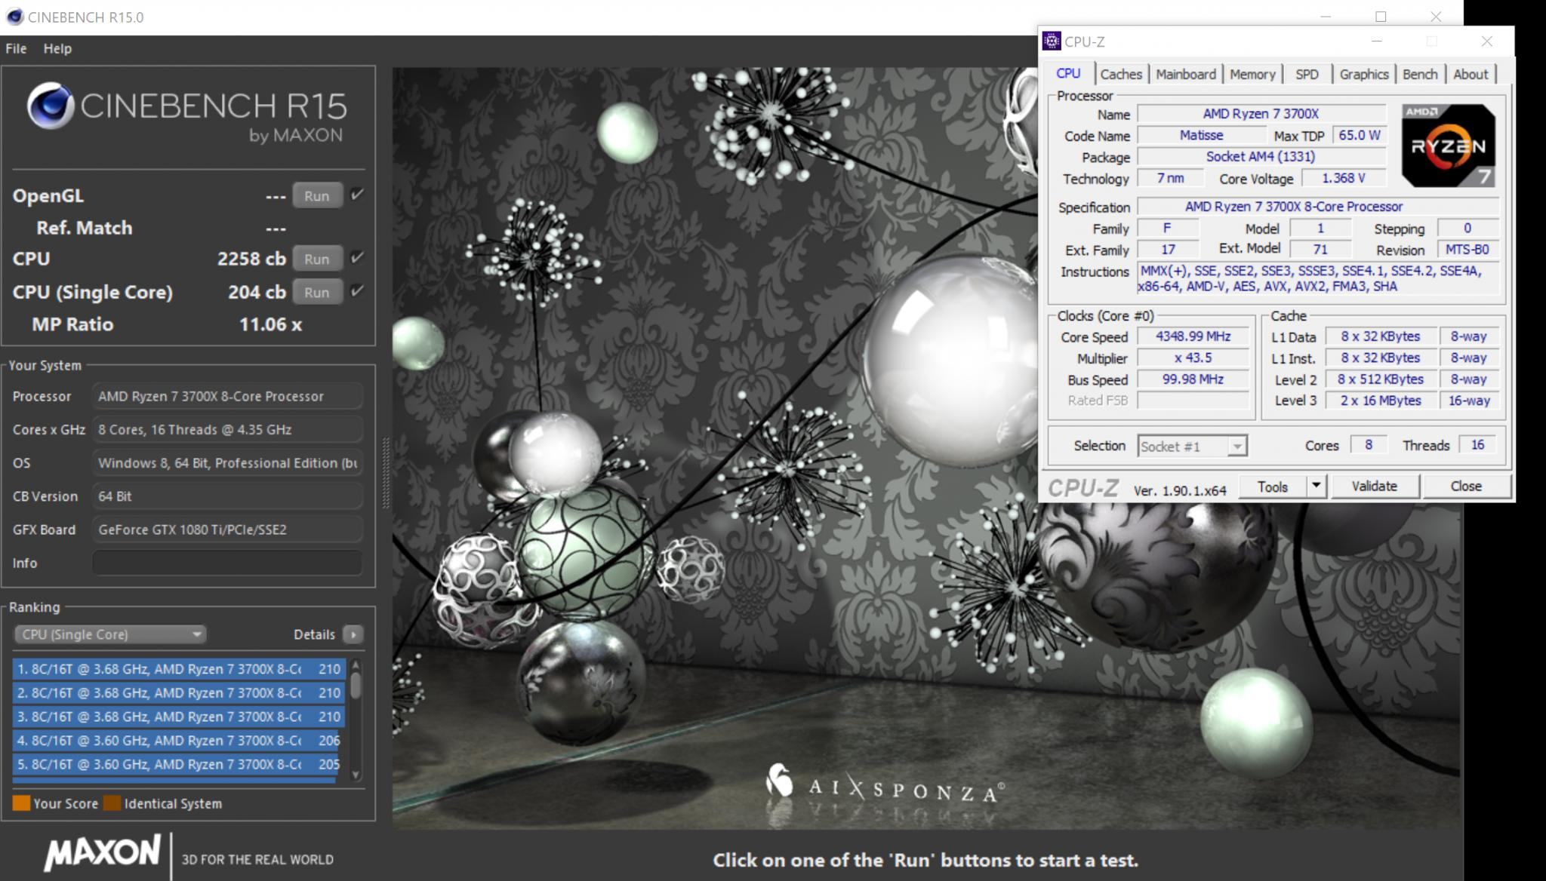The height and width of the screenshot is (881, 1546).
Task: Click the Cinebench logo sphere icon
Action: 51,106
